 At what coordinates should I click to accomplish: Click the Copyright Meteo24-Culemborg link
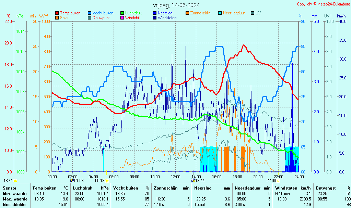click(323, 4)
